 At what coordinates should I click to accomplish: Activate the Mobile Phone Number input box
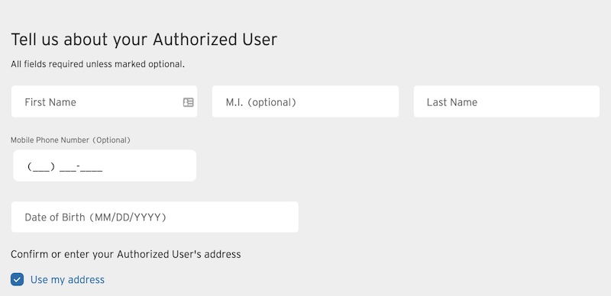tap(105, 166)
